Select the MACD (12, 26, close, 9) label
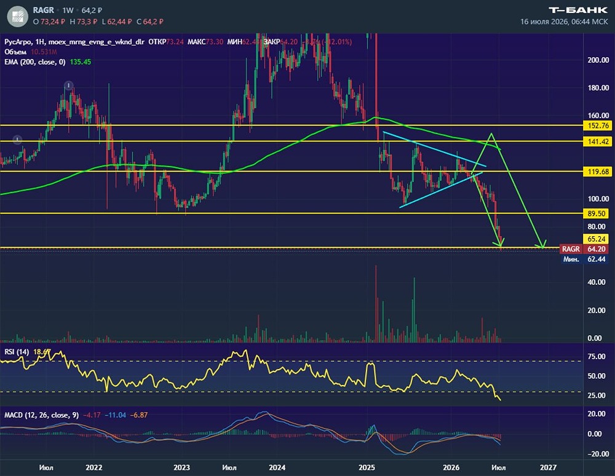Viewport: 615px width, 476px height. tap(42, 415)
